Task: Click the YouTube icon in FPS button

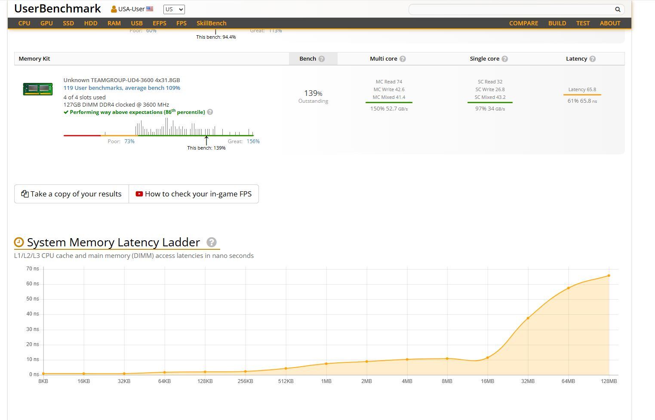Action: pos(139,194)
